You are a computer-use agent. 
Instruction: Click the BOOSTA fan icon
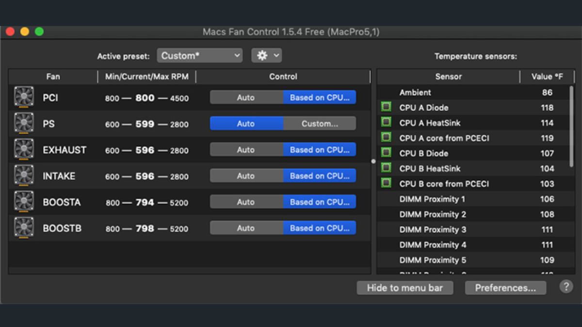[x=24, y=202]
